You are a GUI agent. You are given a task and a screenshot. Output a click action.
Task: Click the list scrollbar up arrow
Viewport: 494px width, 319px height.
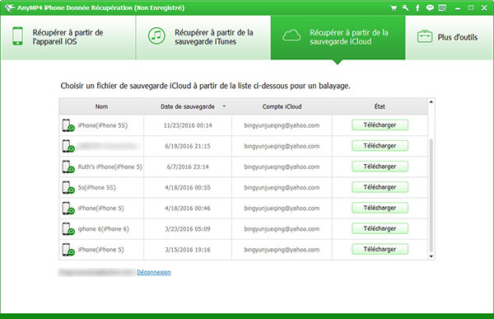(x=431, y=102)
